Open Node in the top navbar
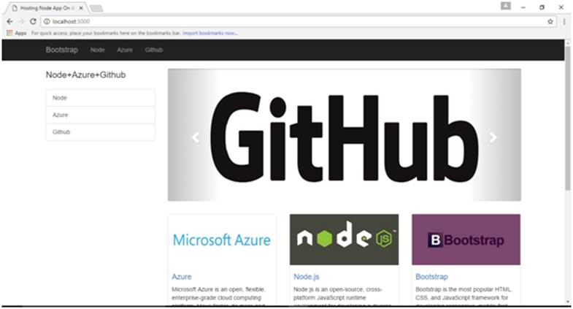The height and width of the screenshot is (309, 573). (98, 50)
